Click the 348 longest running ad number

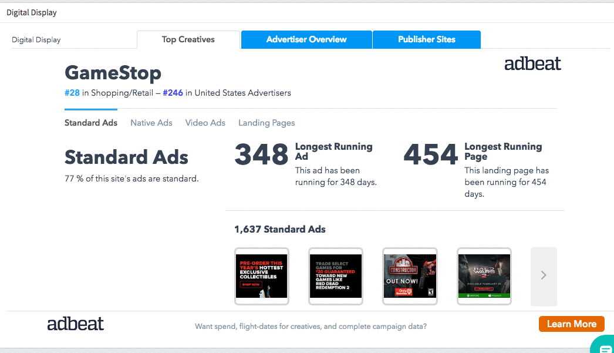(x=262, y=154)
